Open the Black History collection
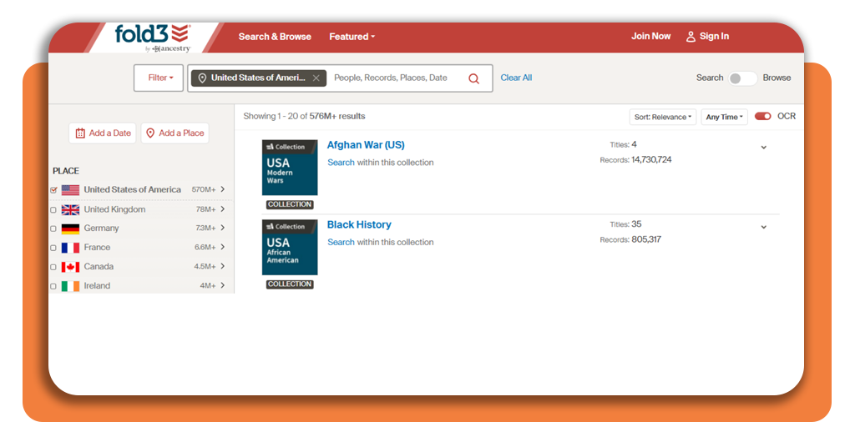855x447 pixels. [x=359, y=224]
